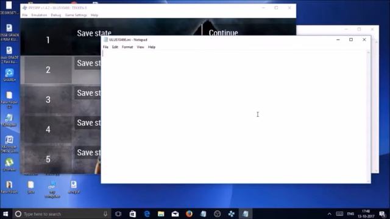This screenshot has width=390, height=219.
Task: Minimize the Notepad window
Action: 338,40
